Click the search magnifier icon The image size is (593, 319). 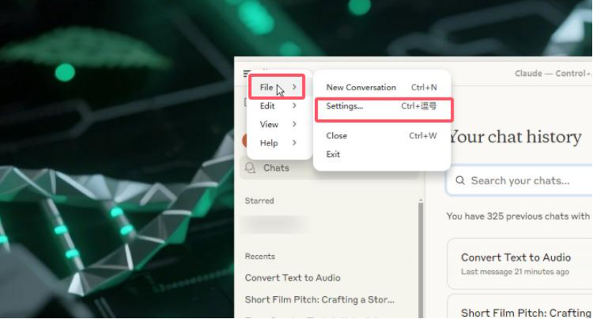[460, 181]
